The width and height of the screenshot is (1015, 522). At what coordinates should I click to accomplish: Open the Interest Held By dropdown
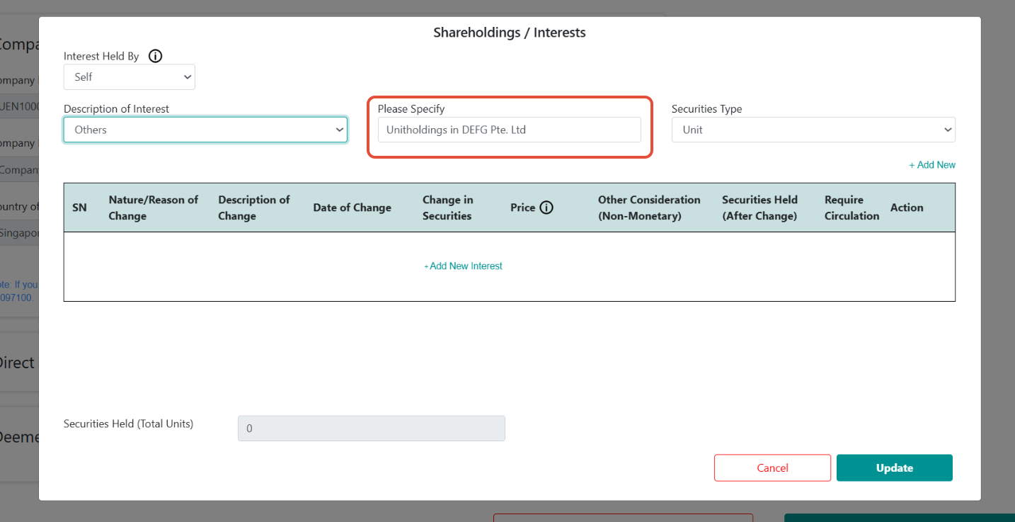point(130,76)
